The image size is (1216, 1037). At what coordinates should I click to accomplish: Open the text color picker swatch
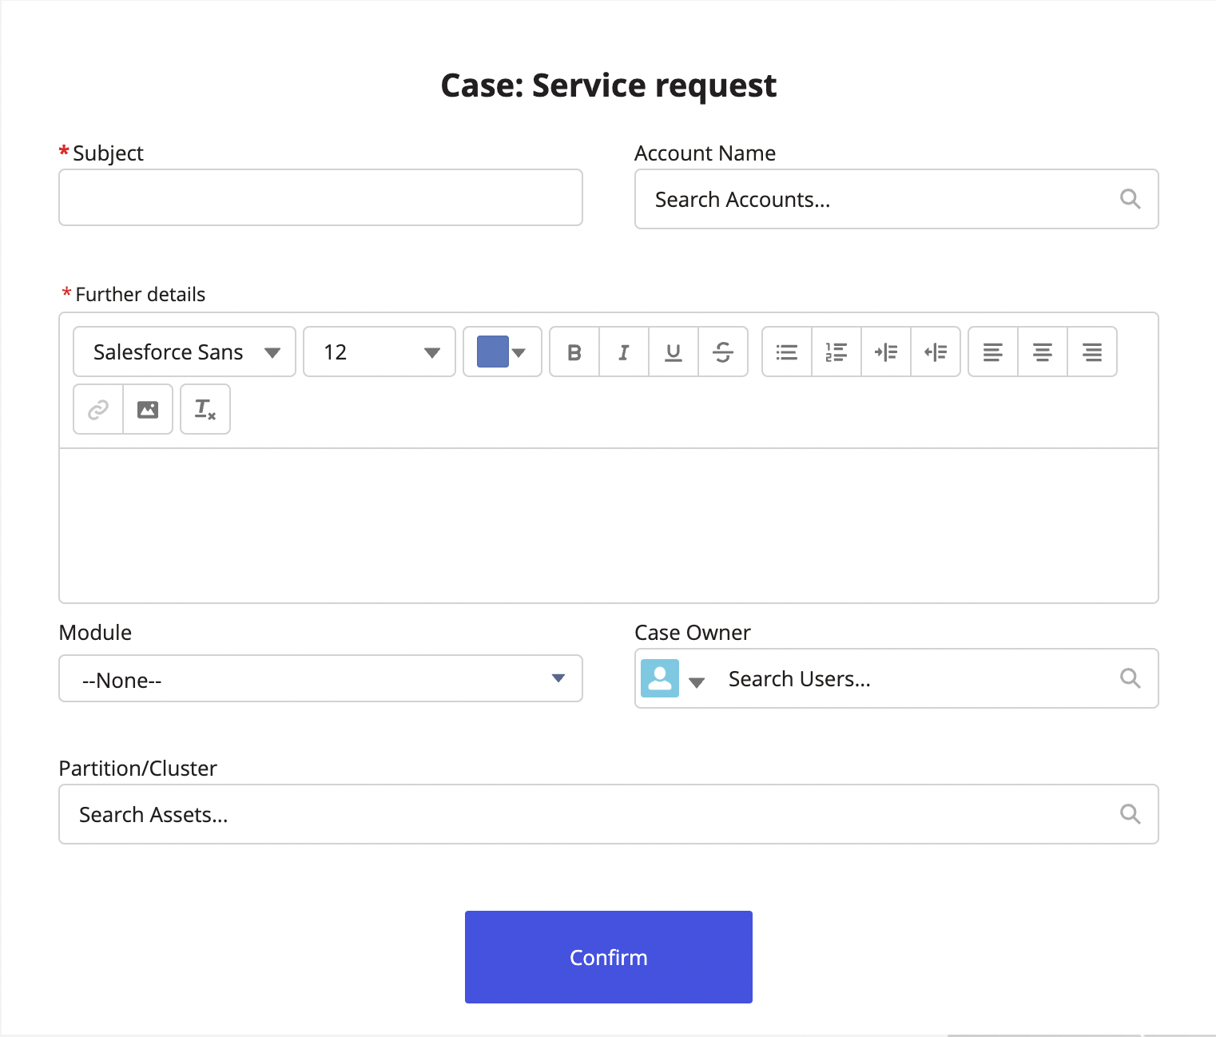coord(502,352)
